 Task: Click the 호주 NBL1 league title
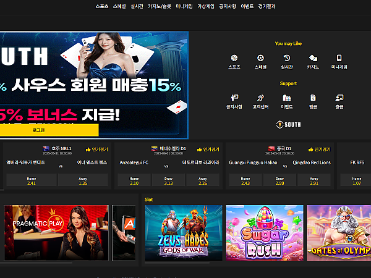click(x=61, y=148)
